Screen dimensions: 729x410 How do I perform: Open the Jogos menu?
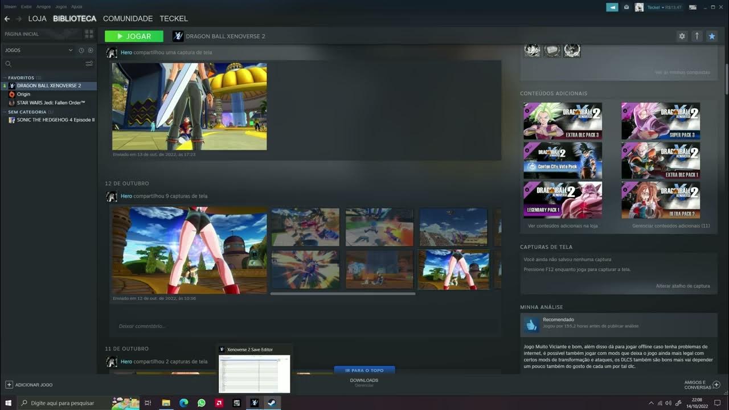[61, 7]
